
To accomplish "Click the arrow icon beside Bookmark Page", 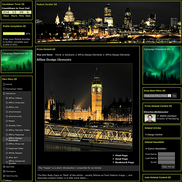I will click(113, 162).
